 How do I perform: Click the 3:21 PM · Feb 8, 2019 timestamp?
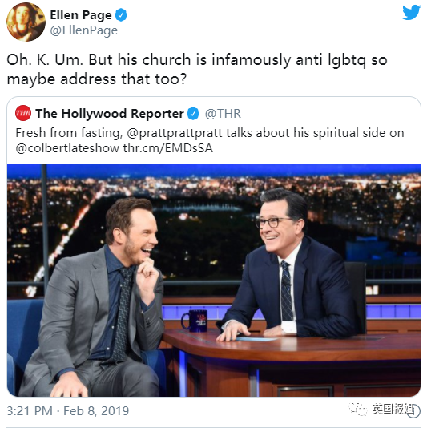[67, 411]
